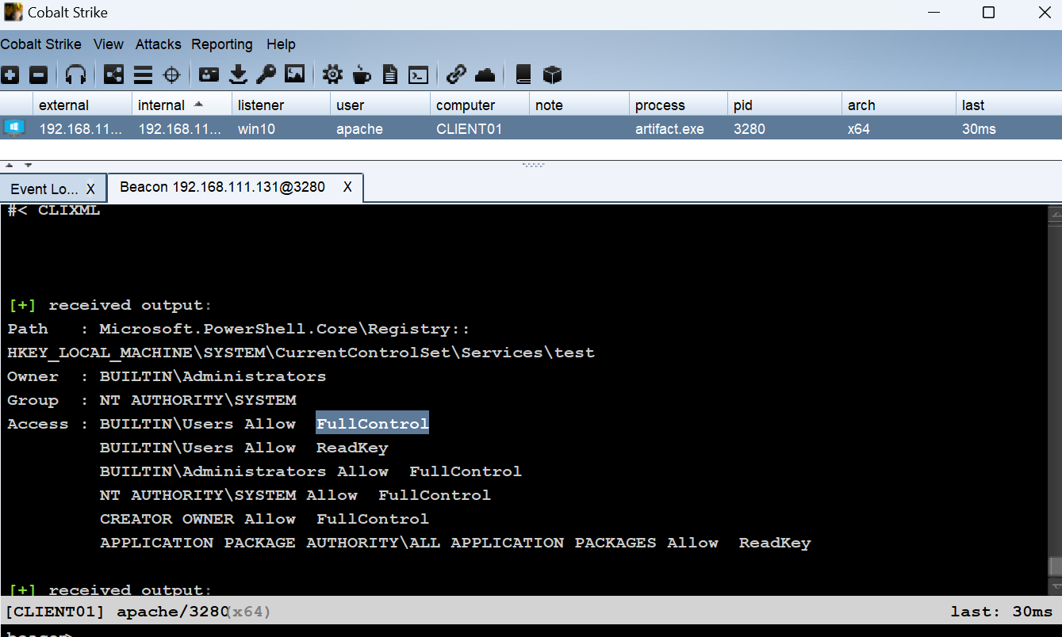Click the headphones Listeners icon

click(75, 74)
